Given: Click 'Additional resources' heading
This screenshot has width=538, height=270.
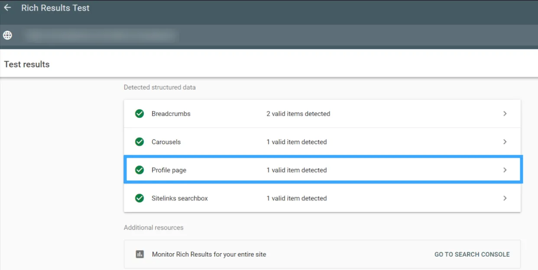Looking at the screenshot, I should pyautogui.click(x=154, y=228).
